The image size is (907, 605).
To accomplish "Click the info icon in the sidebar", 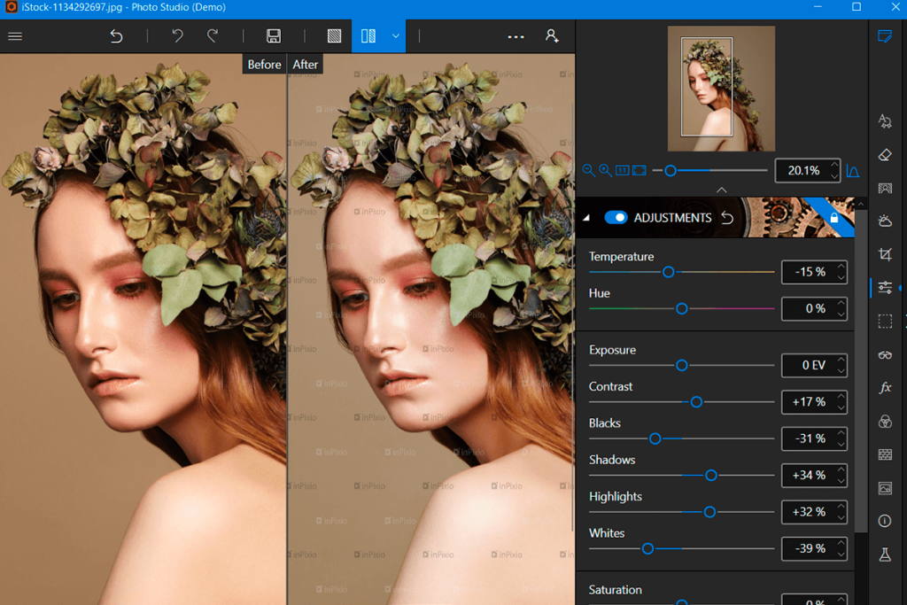I will [885, 522].
